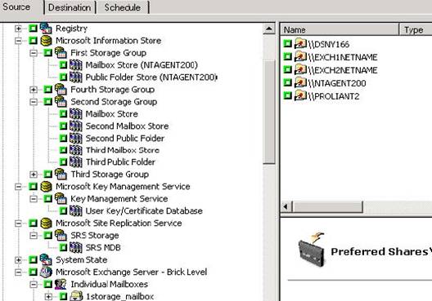Click the \\DSNY166 share icon
The height and width of the screenshot is (301, 432).
pyautogui.click(x=300, y=44)
